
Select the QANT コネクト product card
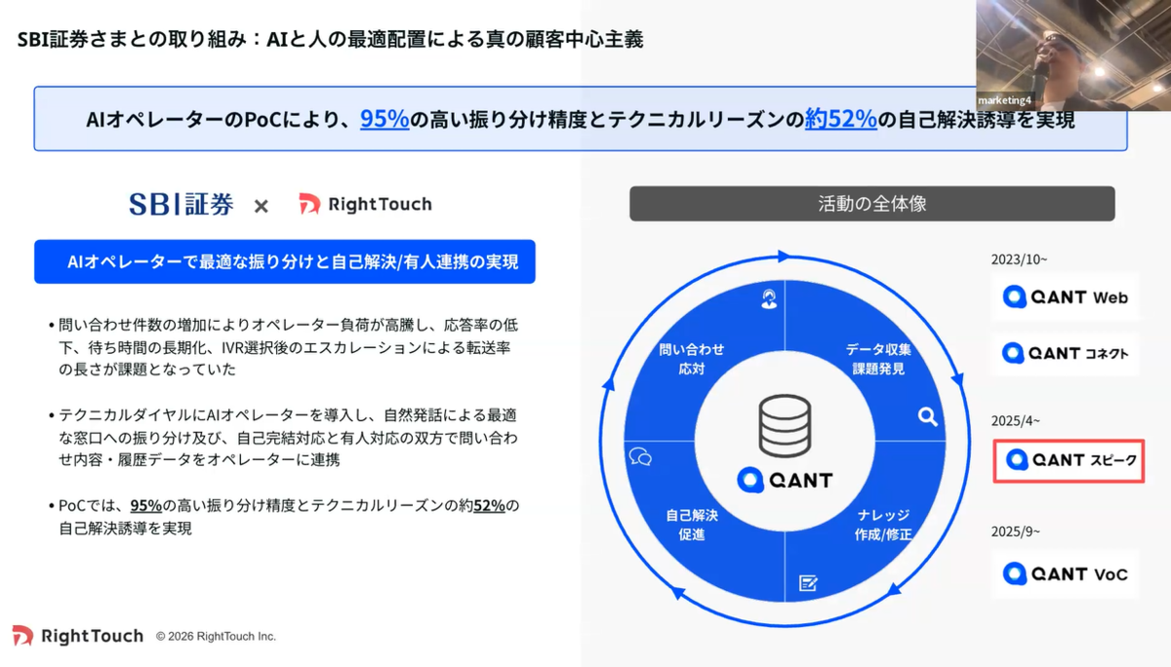pos(1066,354)
